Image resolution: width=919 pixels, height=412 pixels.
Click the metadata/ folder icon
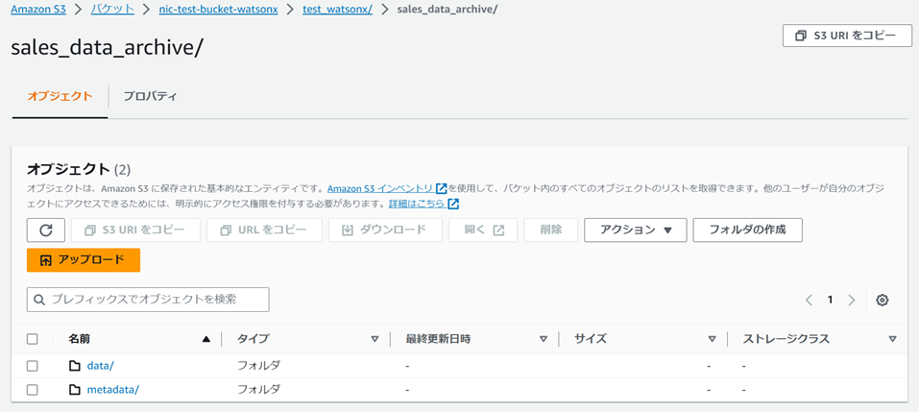point(75,390)
